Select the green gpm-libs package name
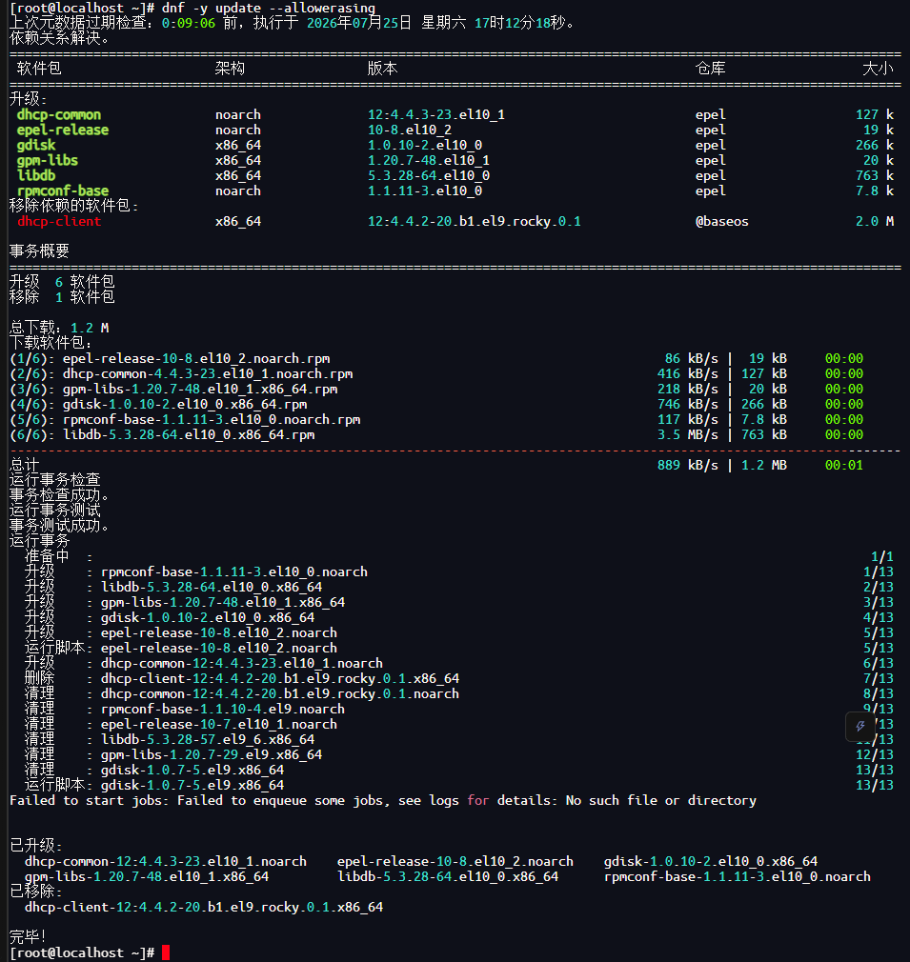This screenshot has height=962, width=910. (x=48, y=161)
